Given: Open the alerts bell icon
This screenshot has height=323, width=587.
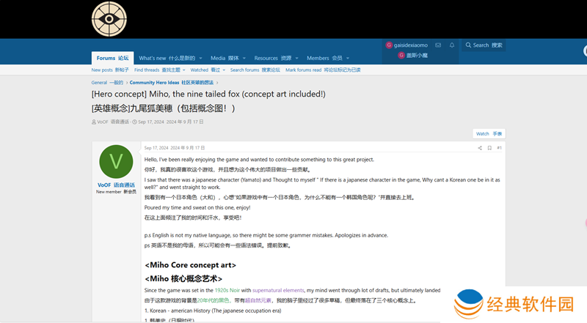Looking at the screenshot, I should (452, 45).
